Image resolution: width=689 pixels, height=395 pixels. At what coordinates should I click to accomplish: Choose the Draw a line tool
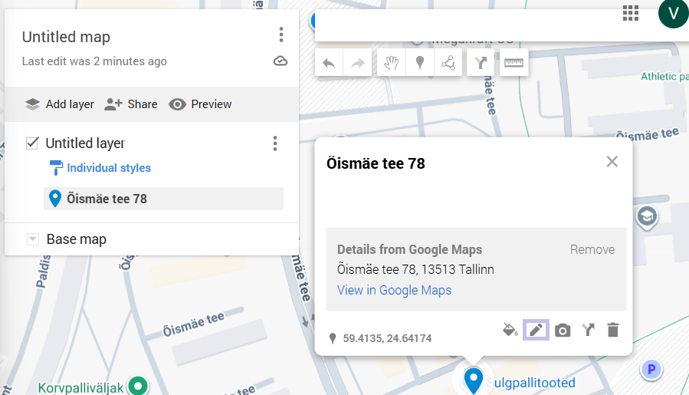pos(448,63)
